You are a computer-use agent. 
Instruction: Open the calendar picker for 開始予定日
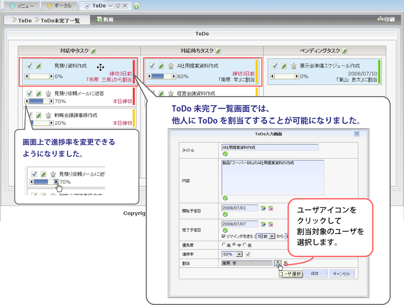(263, 209)
